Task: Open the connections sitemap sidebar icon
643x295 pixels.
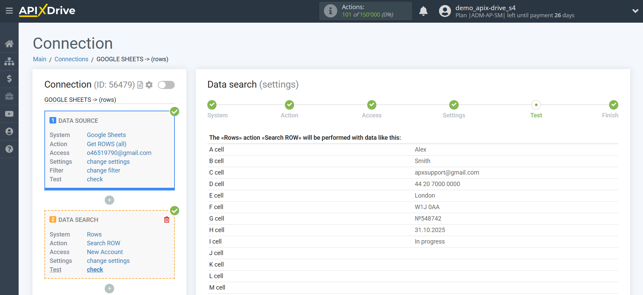Action: [9, 61]
